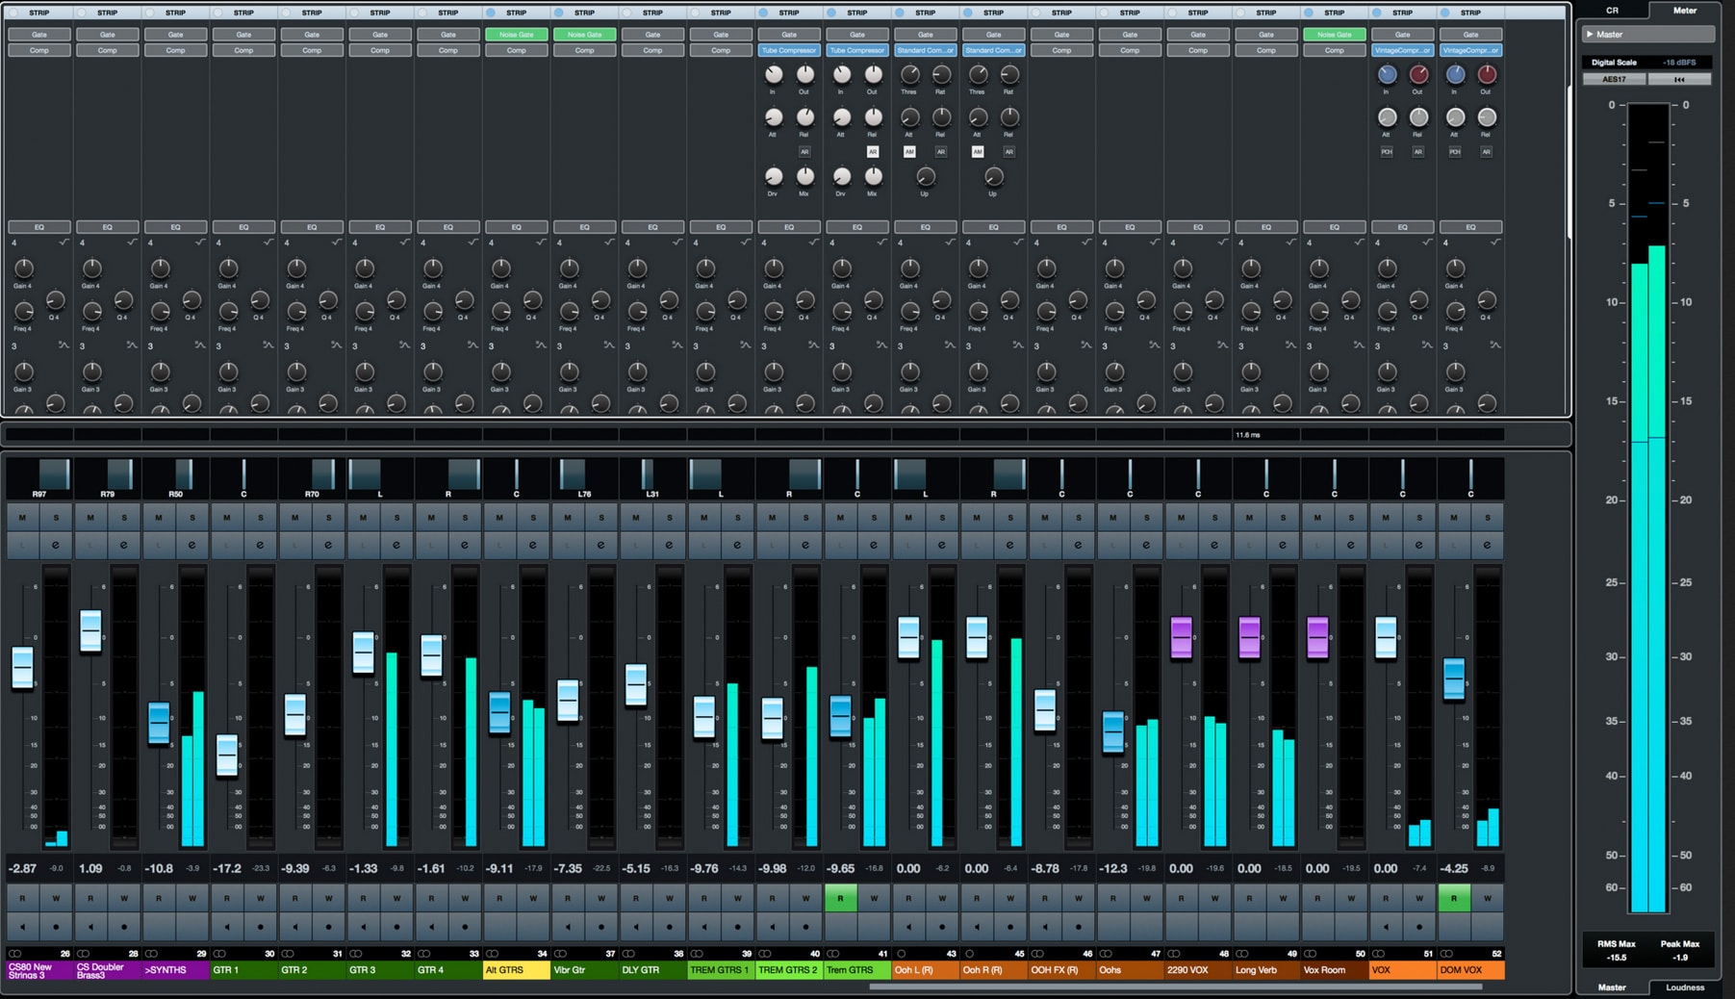This screenshot has height=999, width=1735.
Task: Enable Listen on the GTR 3 channel
Action: point(363,545)
